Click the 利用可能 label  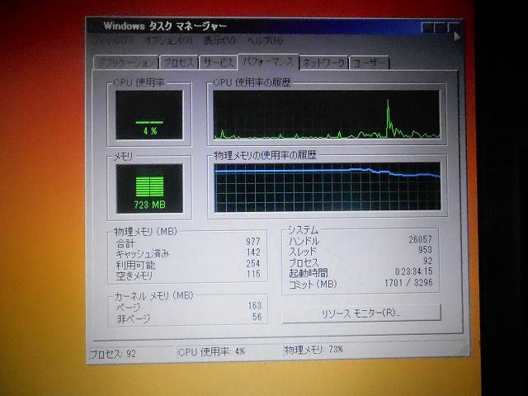tap(135, 265)
